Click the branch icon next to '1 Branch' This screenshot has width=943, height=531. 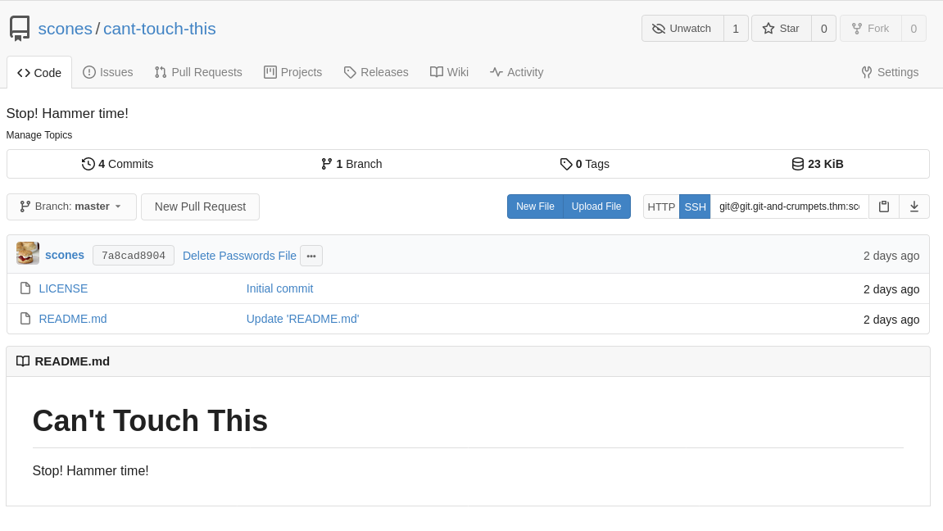tap(326, 164)
